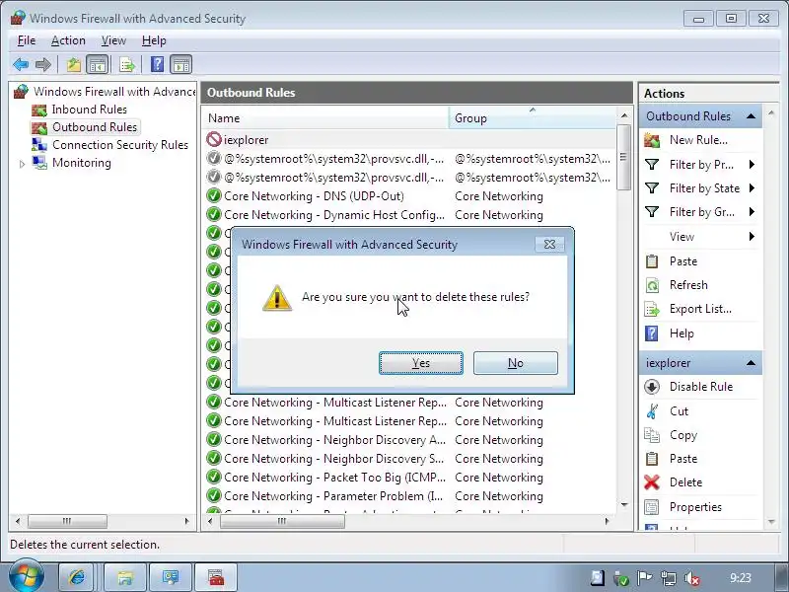Click the Up one level folder icon
Viewport: 789px width, 592px height.
tap(74, 64)
